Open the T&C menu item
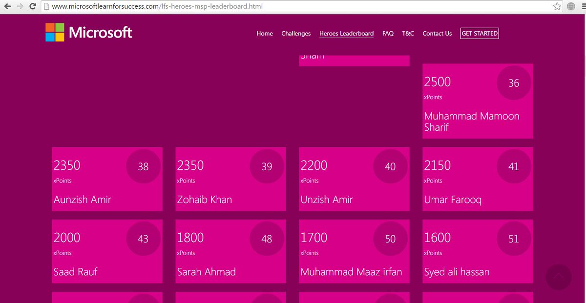The image size is (586, 303). pyautogui.click(x=408, y=34)
